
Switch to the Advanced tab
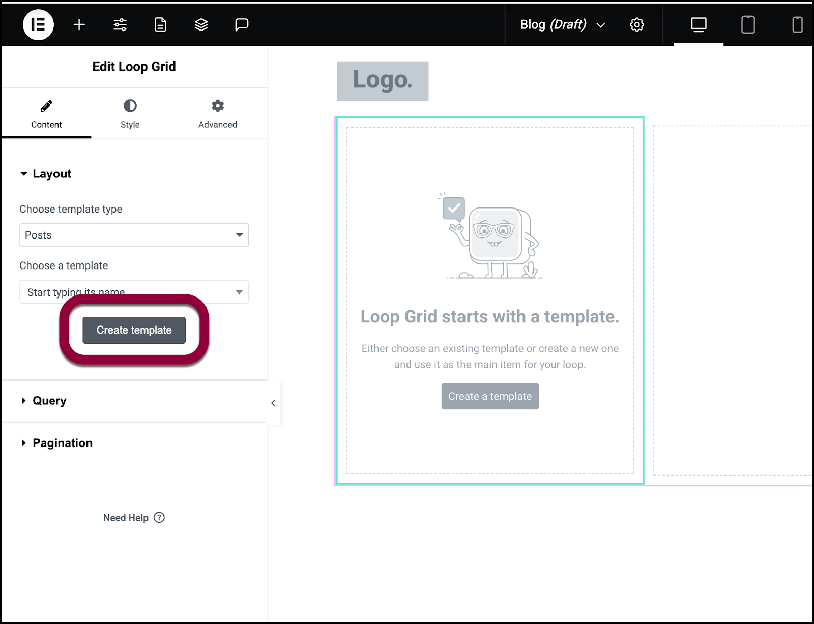point(217,114)
